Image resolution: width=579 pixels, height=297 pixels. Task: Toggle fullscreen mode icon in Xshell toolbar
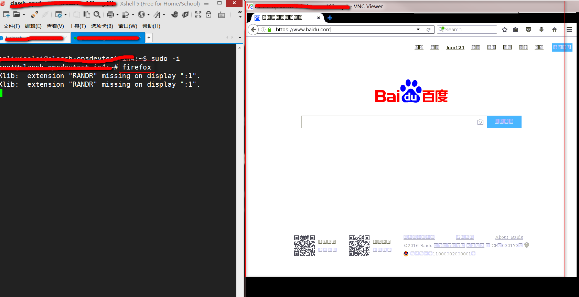point(198,14)
